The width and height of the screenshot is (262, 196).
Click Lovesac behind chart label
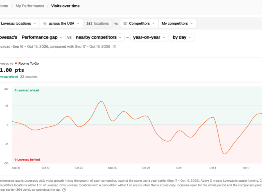[x=27, y=160]
